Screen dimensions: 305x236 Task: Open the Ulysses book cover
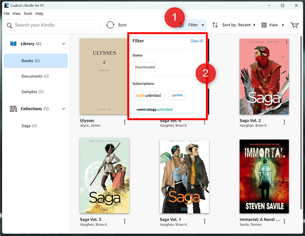(x=104, y=76)
